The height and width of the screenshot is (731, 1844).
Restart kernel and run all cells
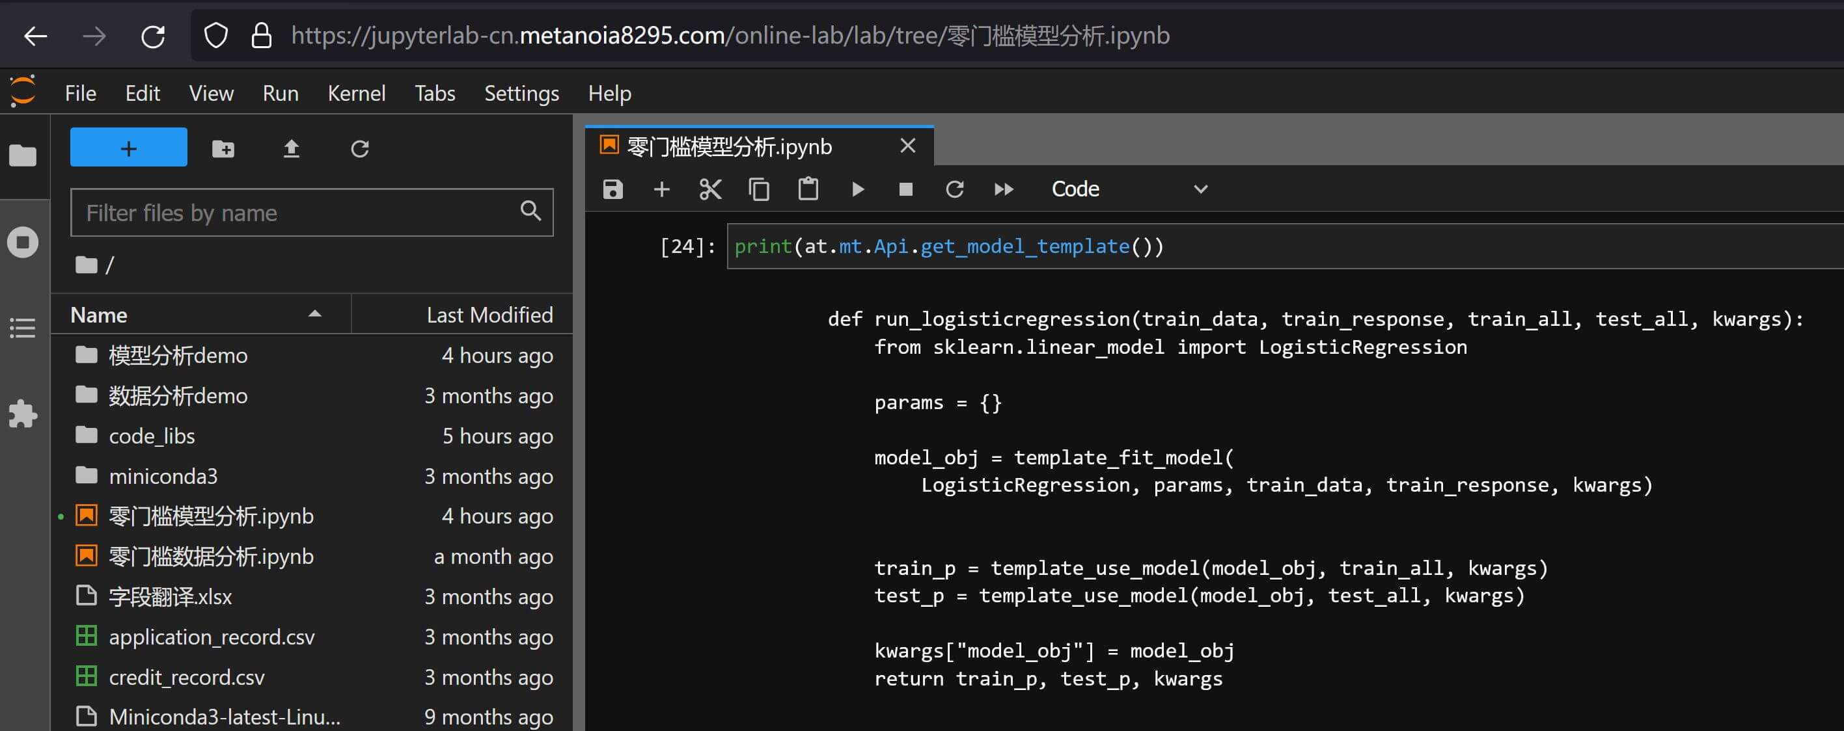pyautogui.click(x=1004, y=189)
